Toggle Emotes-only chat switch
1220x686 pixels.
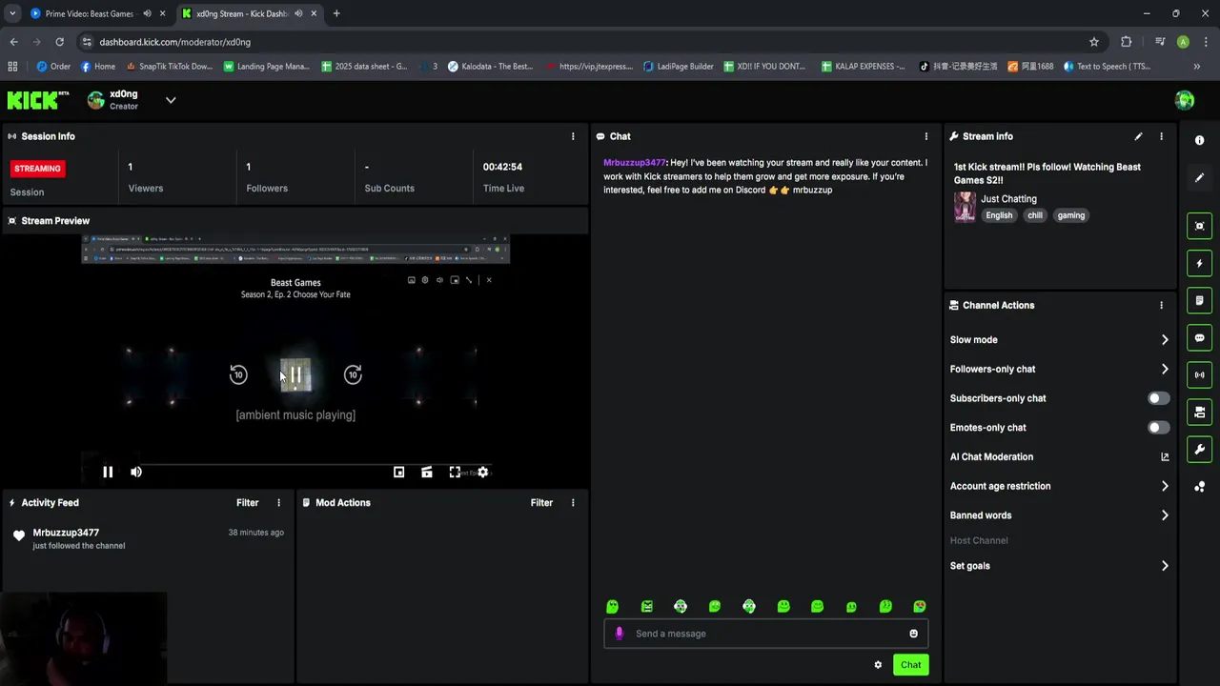(x=1158, y=428)
